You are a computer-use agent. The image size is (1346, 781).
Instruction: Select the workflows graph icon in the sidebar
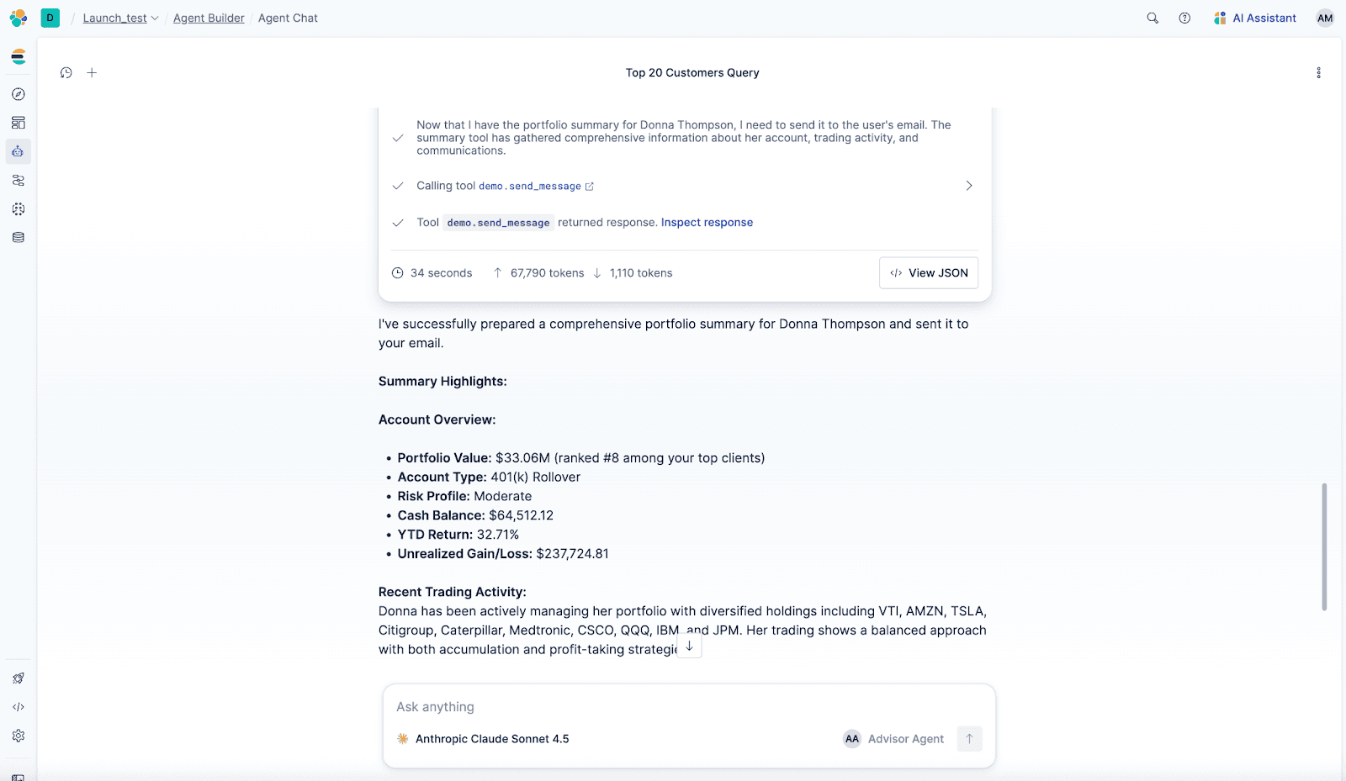click(x=19, y=179)
